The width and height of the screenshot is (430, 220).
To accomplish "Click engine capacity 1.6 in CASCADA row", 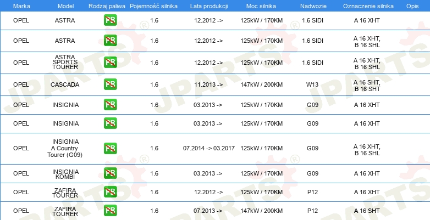I will click(154, 84).
